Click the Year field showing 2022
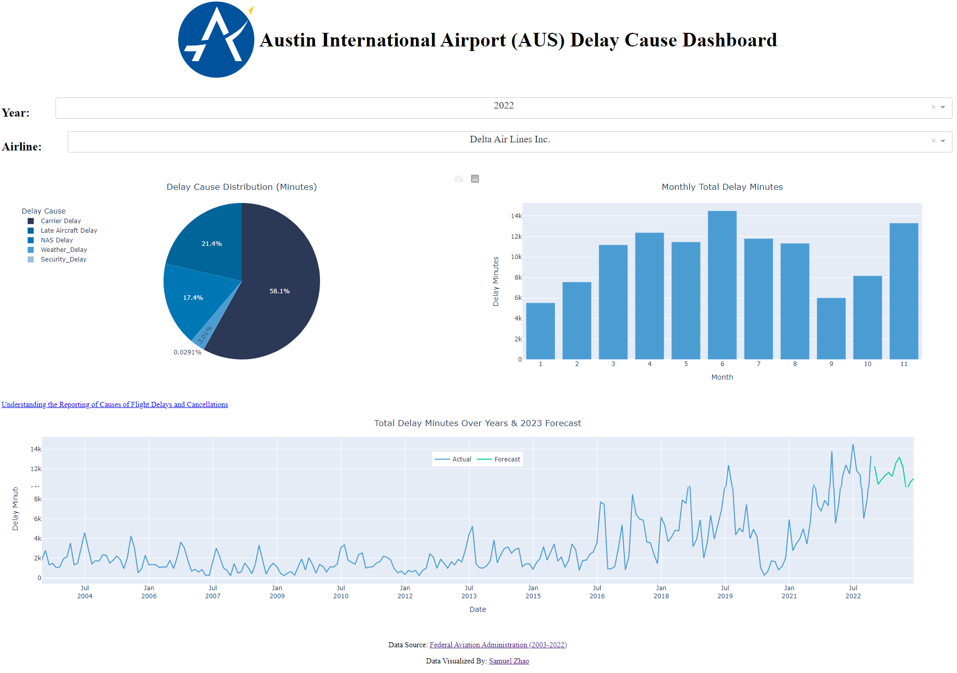The image size is (957, 673). [504, 106]
